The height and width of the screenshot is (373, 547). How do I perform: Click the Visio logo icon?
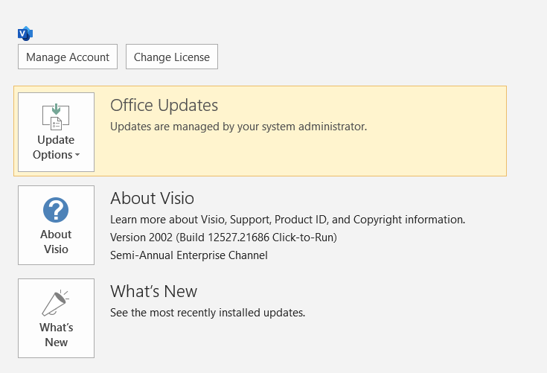25,34
